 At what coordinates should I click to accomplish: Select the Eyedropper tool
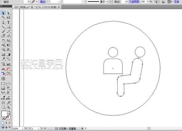coord(3,59)
